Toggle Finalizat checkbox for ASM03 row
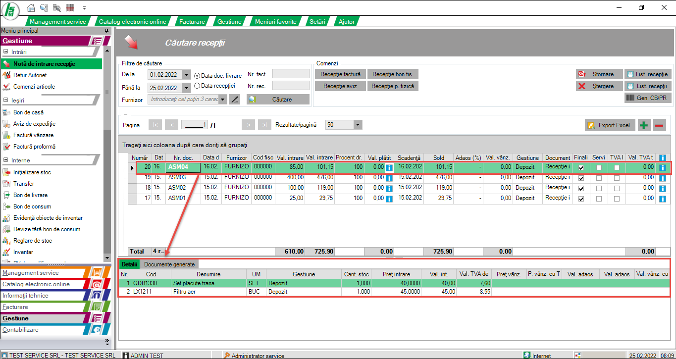Screen dimensions: 676x359 [581, 178]
